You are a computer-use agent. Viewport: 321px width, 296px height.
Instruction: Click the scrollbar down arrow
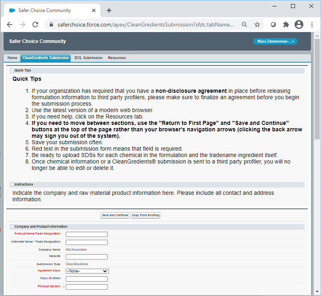(x=317, y=292)
